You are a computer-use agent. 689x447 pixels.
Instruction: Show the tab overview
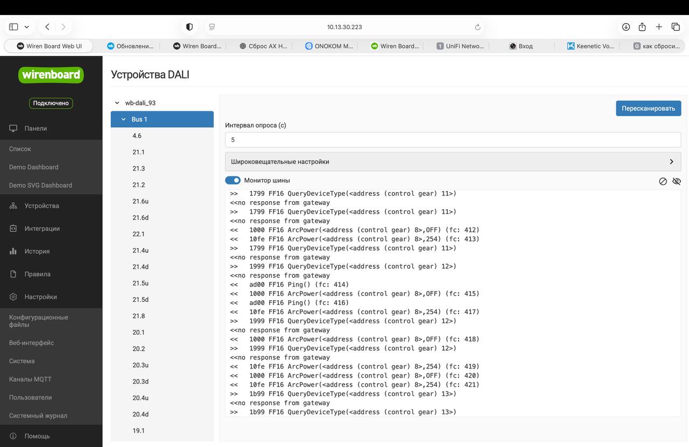pyautogui.click(x=676, y=27)
